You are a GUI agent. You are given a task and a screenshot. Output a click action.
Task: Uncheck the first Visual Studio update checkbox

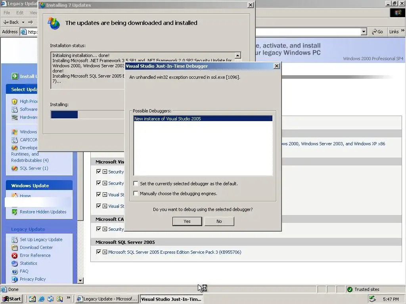[x=99, y=194]
